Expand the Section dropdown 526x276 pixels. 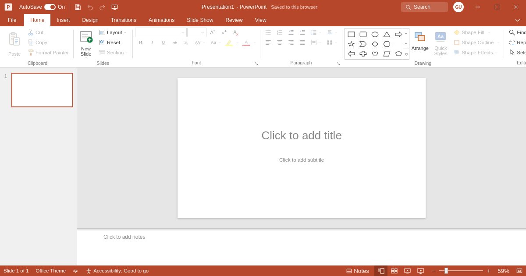pyautogui.click(x=114, y=53)
